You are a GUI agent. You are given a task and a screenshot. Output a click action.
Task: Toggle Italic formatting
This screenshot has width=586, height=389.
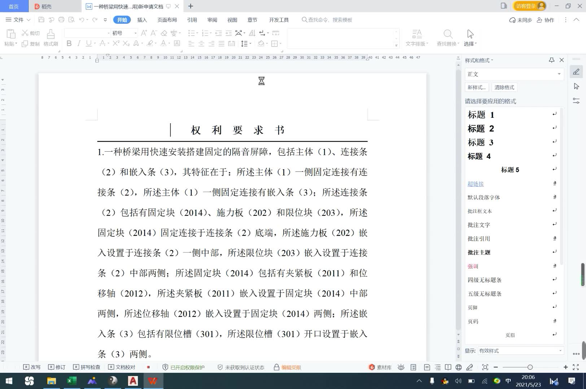pyautogui.click(x=79, y=44)
